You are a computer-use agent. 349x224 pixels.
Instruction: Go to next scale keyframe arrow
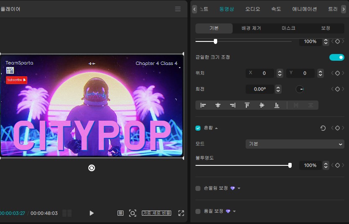point(343,41)
